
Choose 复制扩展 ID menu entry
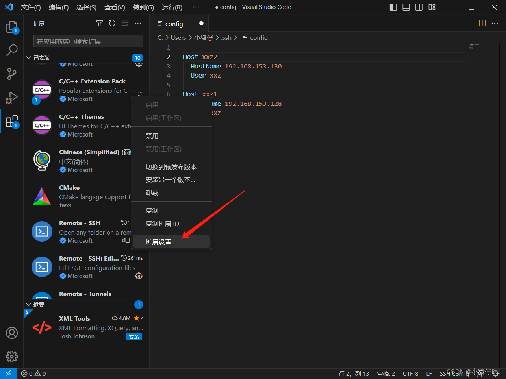coord(171,224)
